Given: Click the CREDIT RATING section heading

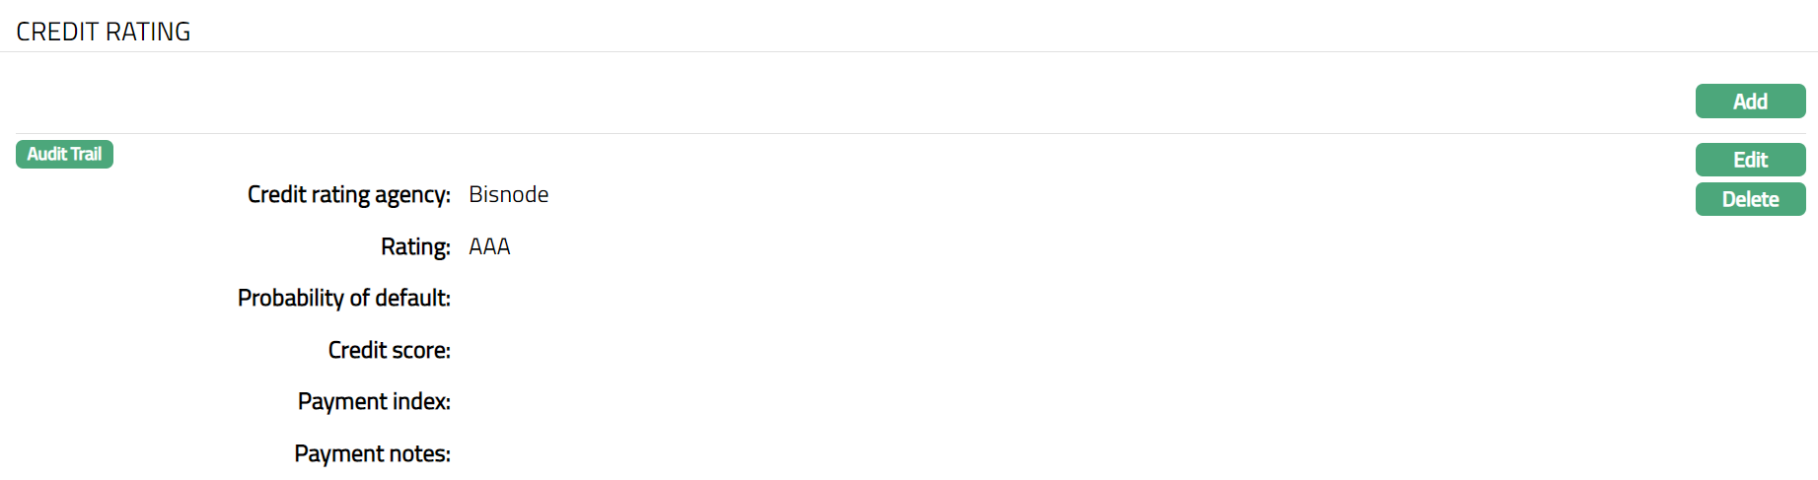Looking at the screenshot, I should 104,32.
